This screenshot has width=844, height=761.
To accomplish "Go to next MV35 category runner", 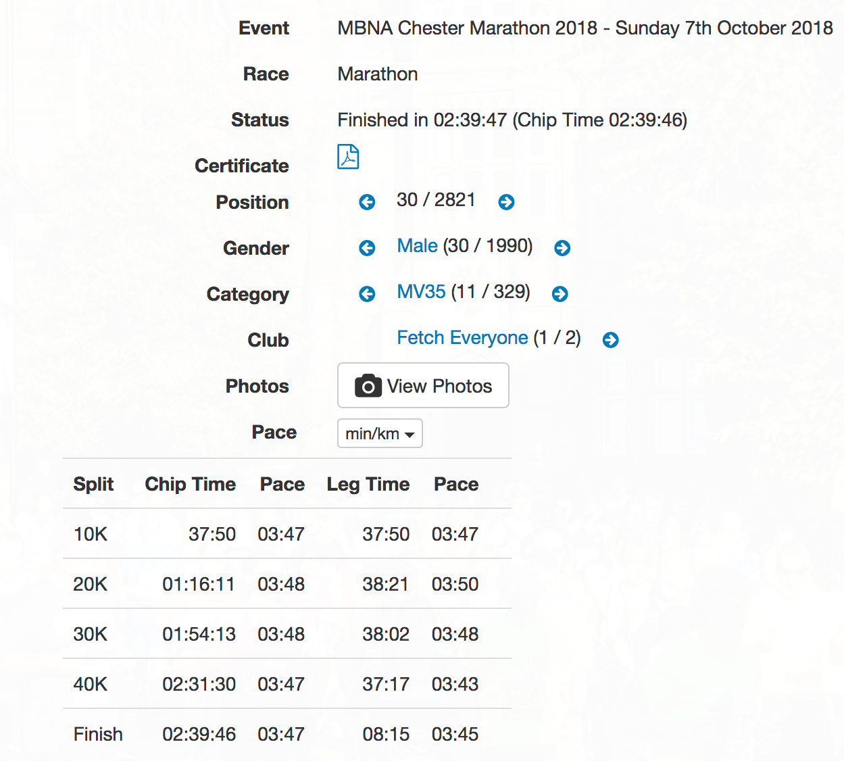I will tap(560, 294).
